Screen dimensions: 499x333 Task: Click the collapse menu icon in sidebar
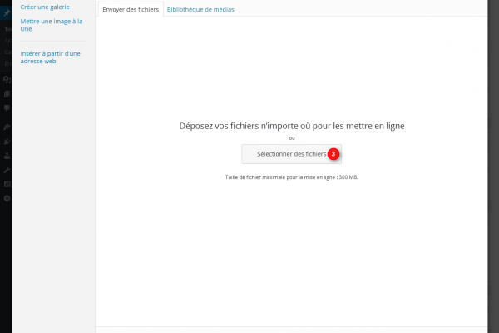click(x=7, y=198)
